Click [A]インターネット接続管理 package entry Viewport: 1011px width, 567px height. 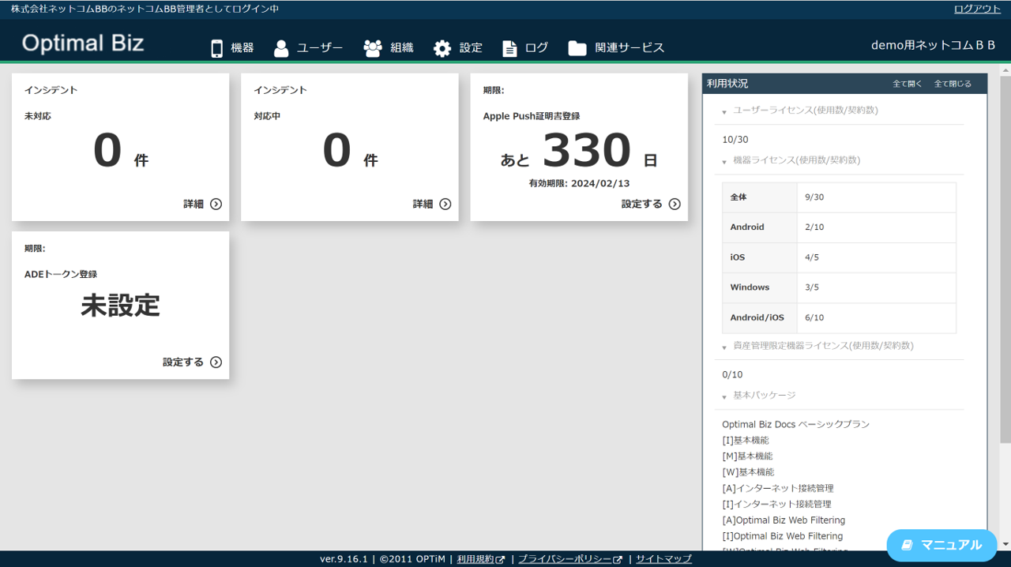[x=777, y=489]
